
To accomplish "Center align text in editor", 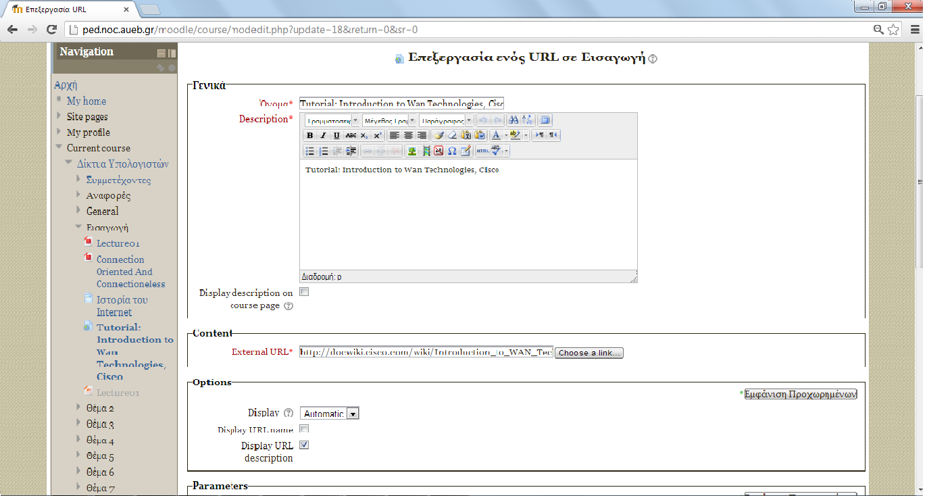I will point(408,135).
